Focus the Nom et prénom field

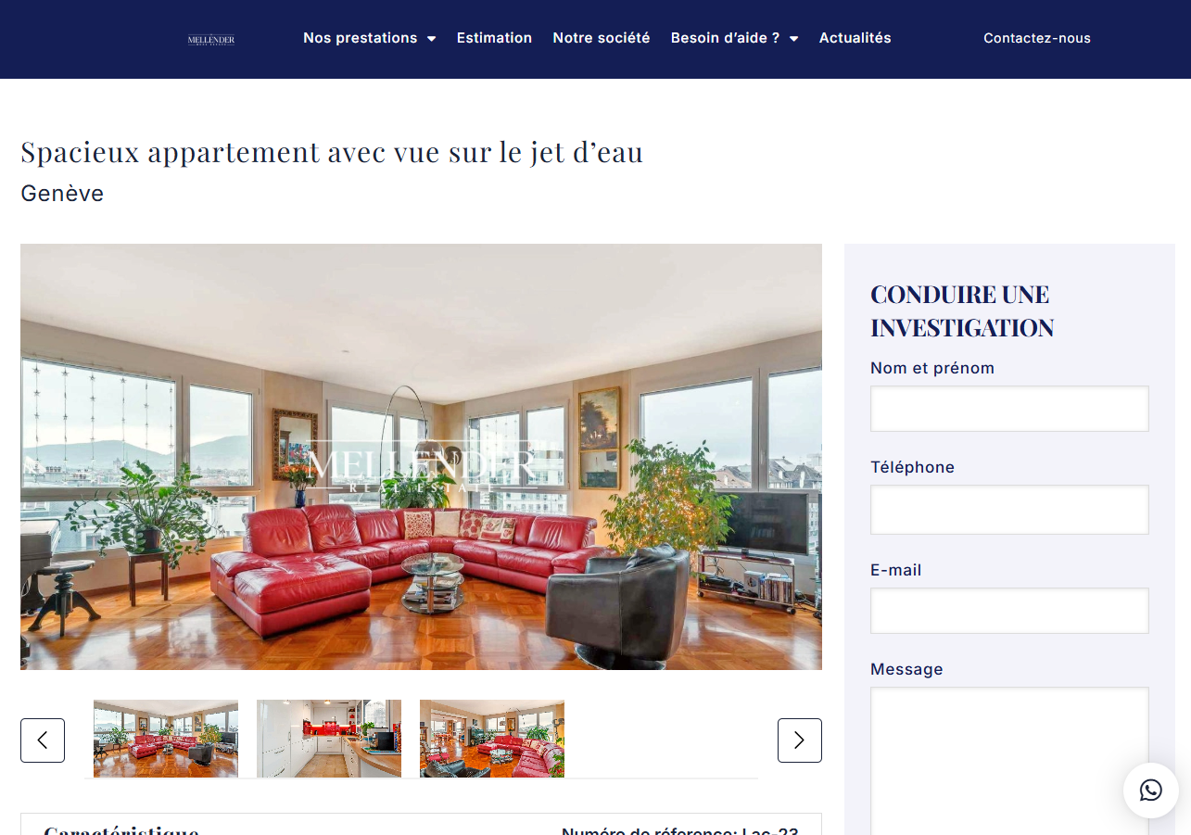coord(1009,409)
